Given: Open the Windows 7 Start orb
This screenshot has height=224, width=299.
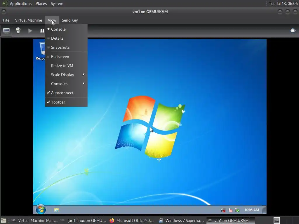Looking at the screenshot, I should tap(41, 209).
